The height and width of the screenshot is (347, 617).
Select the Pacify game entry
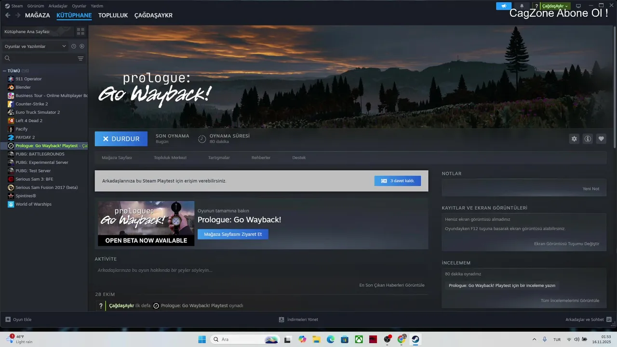point(21,129)
